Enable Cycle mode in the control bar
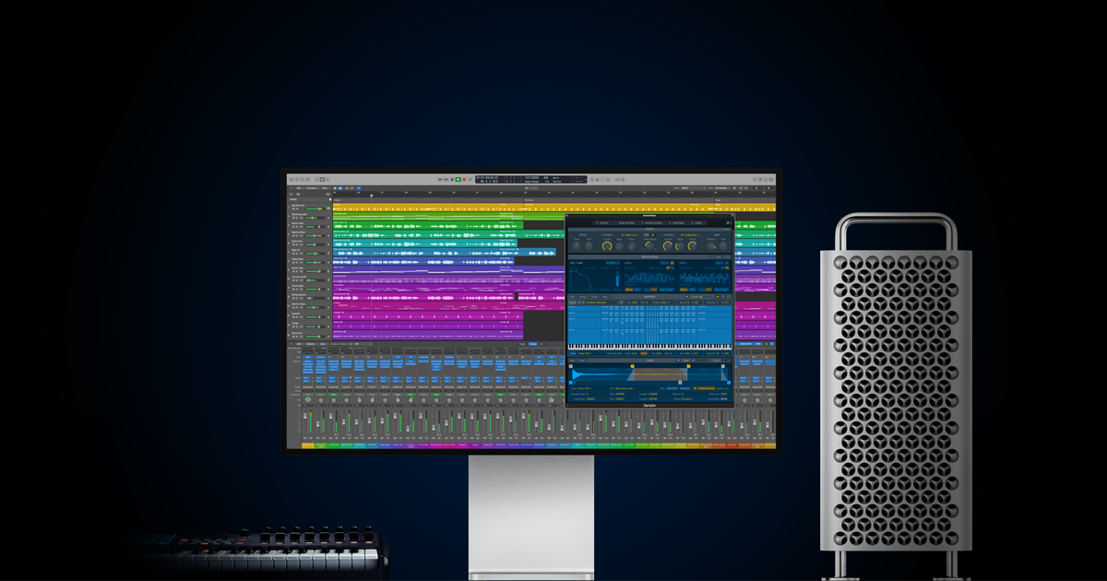 tap(470, 179)
